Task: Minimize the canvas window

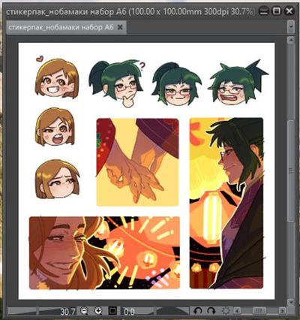Action: (264, 11)
